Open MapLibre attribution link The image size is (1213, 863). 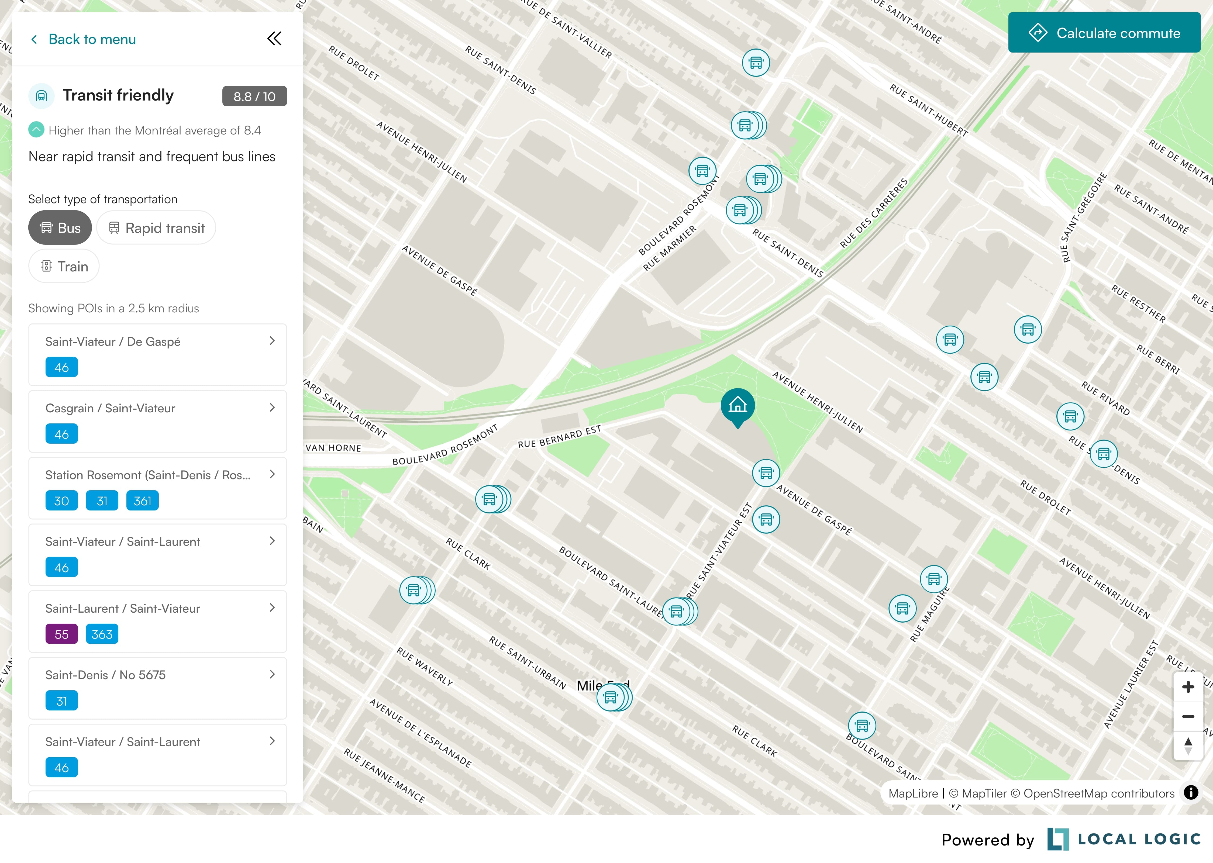(913, 793)
